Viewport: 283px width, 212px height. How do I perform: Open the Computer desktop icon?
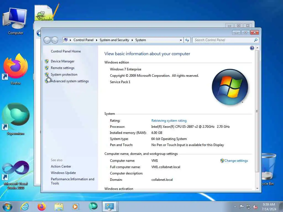click(x=15, y=21)
